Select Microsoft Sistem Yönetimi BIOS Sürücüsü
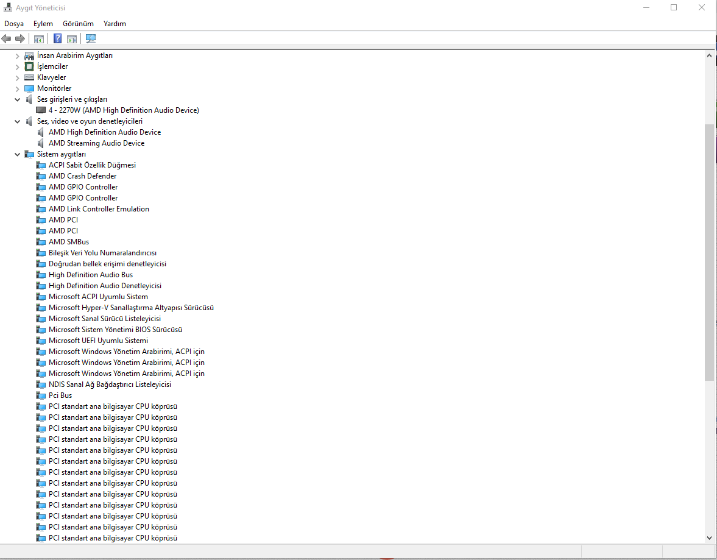The height and width of the screenshot is (560, 717). [115, 330]
